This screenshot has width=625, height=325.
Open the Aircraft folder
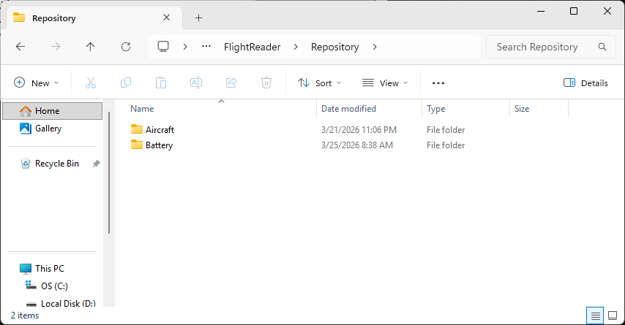[160, 129]
